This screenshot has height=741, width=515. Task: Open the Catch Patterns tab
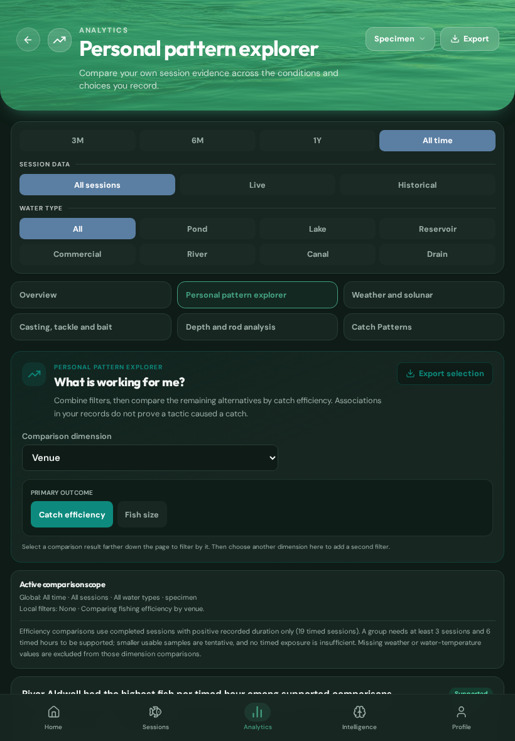tap(424, 327)
